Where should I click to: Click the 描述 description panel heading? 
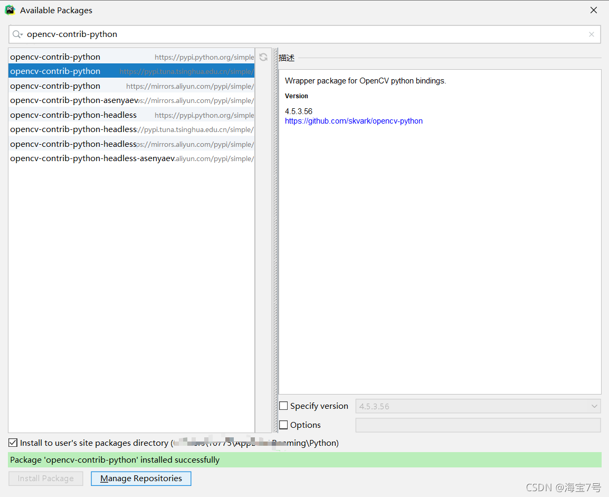click(x=287, y=58)
